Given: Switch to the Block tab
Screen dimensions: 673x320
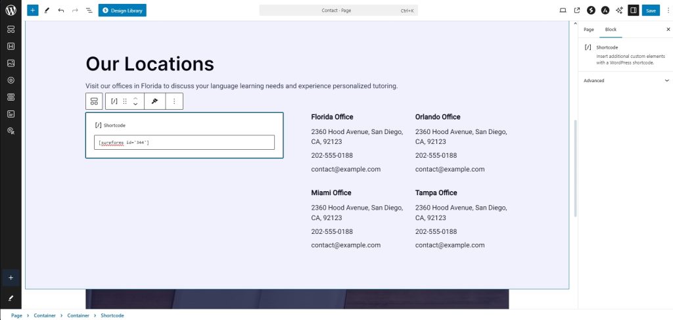Looking at the screenshot, I should point(611,30).
